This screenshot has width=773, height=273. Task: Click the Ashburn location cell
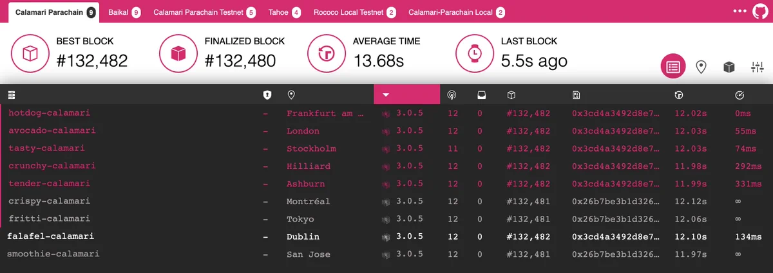click(305, 184)
